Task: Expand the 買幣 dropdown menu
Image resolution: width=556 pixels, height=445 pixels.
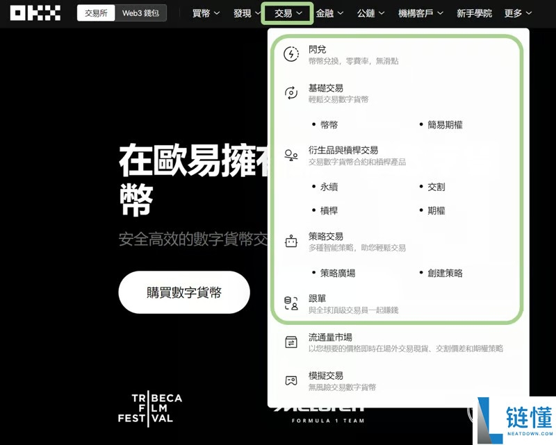Action: pyautogui.click(x=206, y=13)
